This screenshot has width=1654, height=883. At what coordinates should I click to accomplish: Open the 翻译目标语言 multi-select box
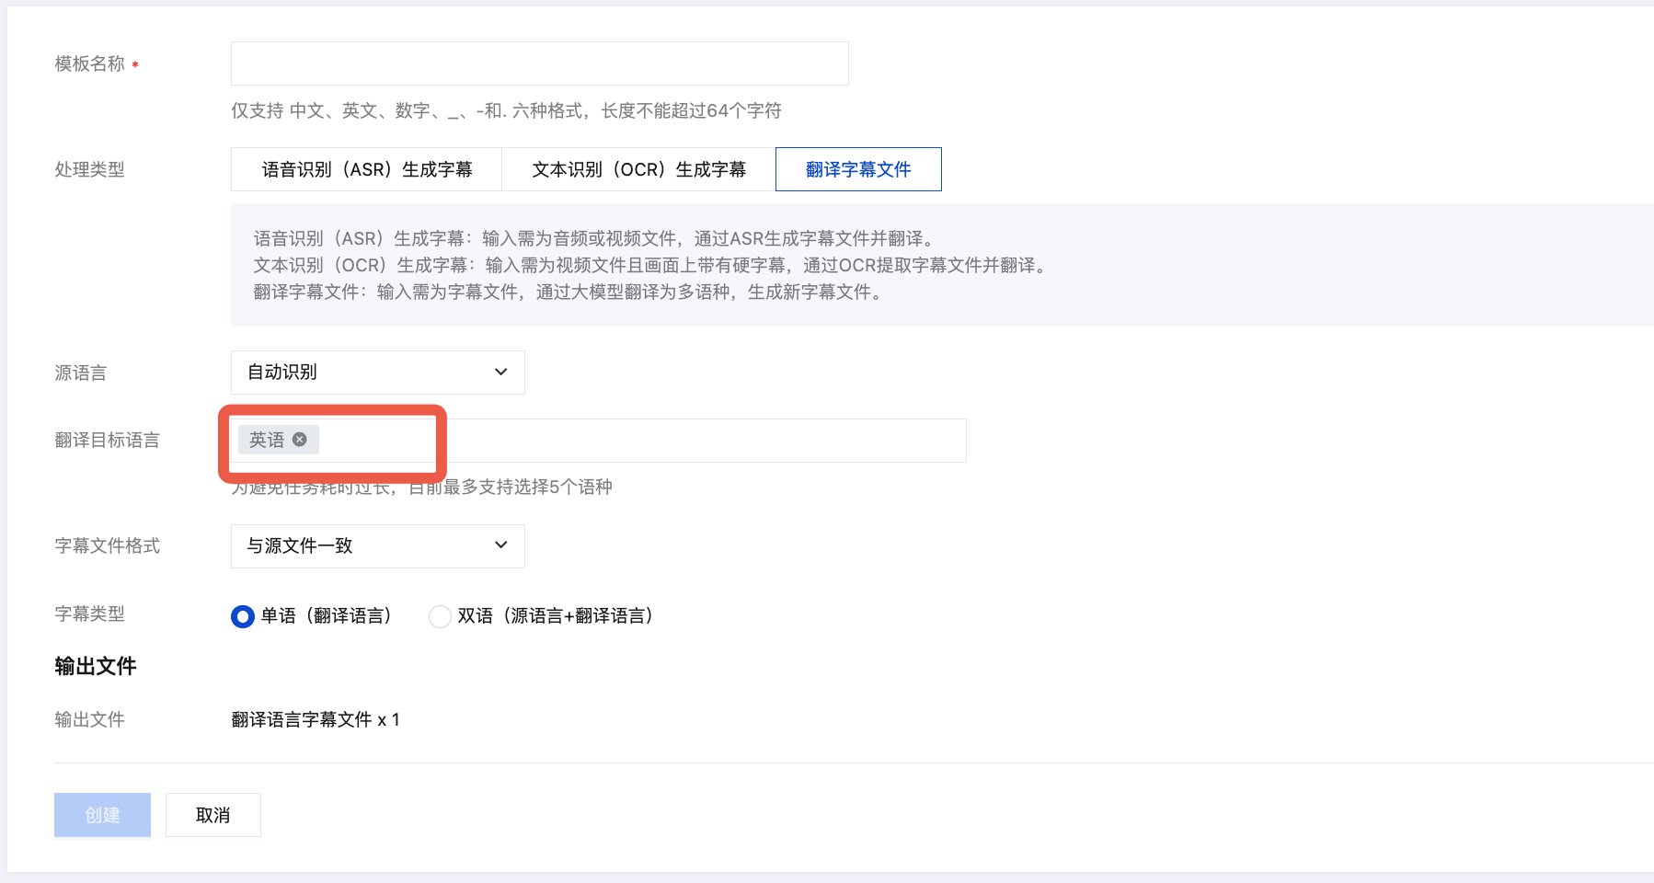[644, 441]
